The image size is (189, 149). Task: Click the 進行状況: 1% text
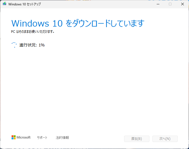click(32, 45)
